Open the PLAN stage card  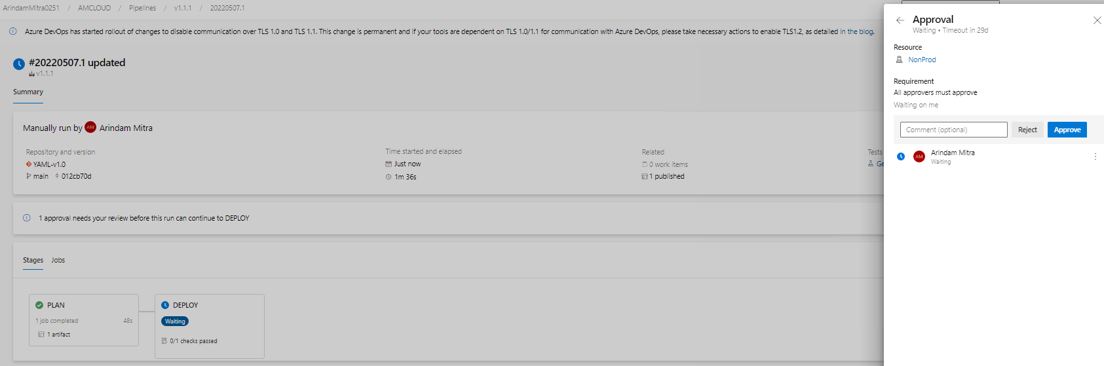pos(84,320)
